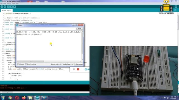This screenshot has width=179, height=100.
Task: Open the tab options dropdown arrow
Action: pos(175,10)
